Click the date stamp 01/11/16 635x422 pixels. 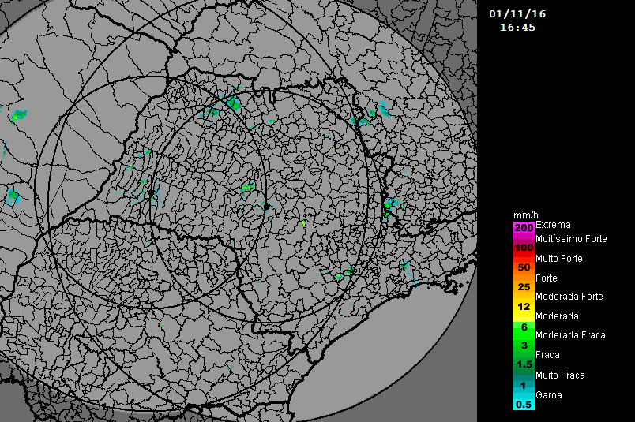tap(517, 13)
